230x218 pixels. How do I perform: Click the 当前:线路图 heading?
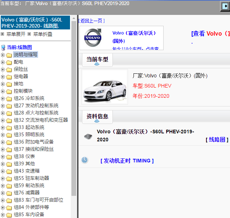tap(19, 48)
